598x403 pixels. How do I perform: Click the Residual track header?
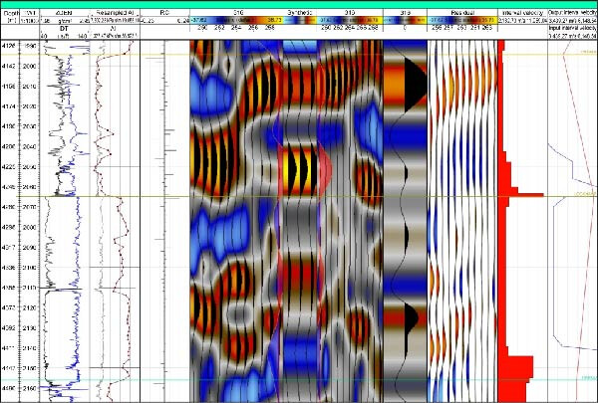[x=461, y=13]
